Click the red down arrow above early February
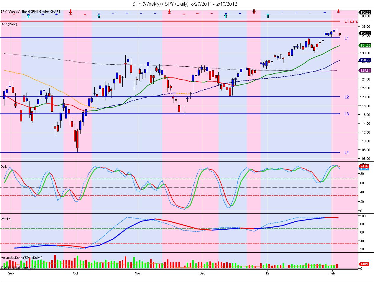This screenshot has height=283, width=374. tap(338, 11)
